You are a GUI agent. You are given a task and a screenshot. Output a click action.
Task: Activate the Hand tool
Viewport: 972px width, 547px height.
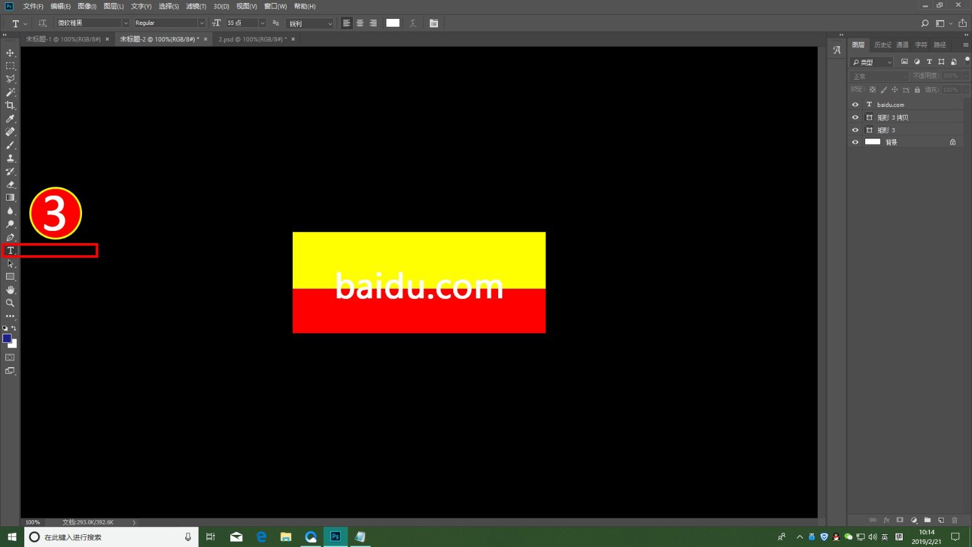pyautogui.click(x=10, y=290)
